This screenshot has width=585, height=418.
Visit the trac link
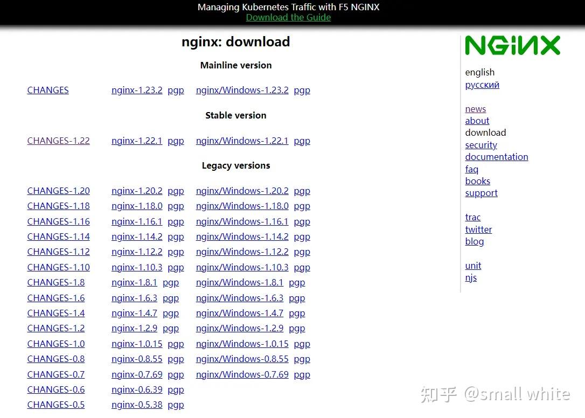(472, 217)
